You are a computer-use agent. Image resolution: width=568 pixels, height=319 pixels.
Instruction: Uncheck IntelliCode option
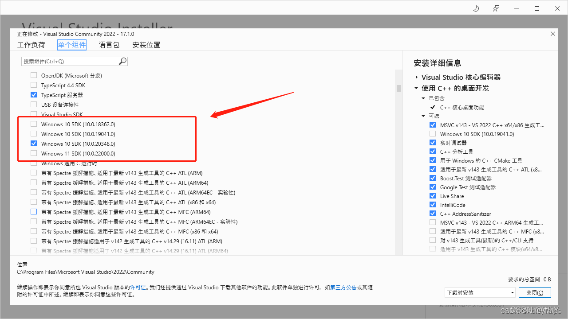[433, 205]
